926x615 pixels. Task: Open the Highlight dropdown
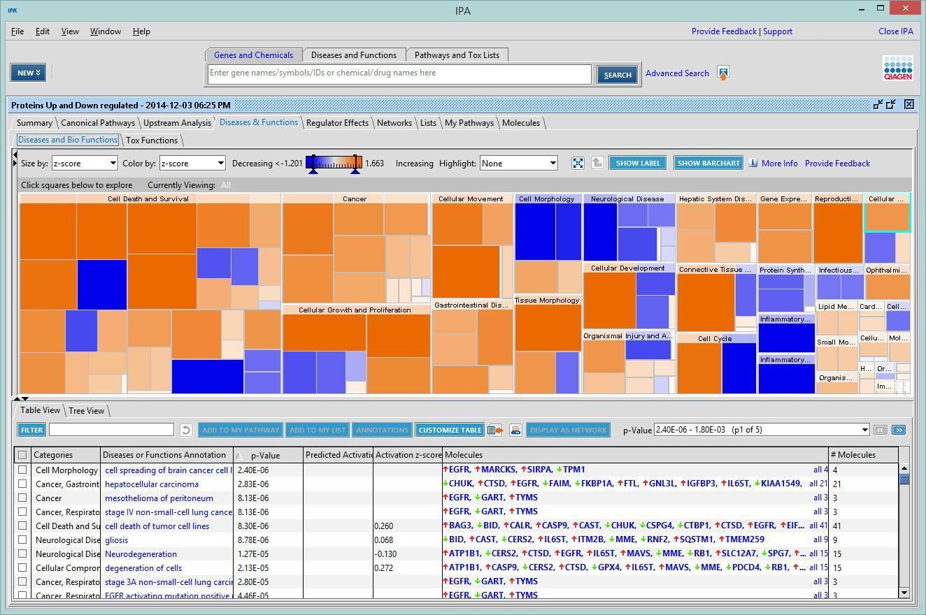518,163
